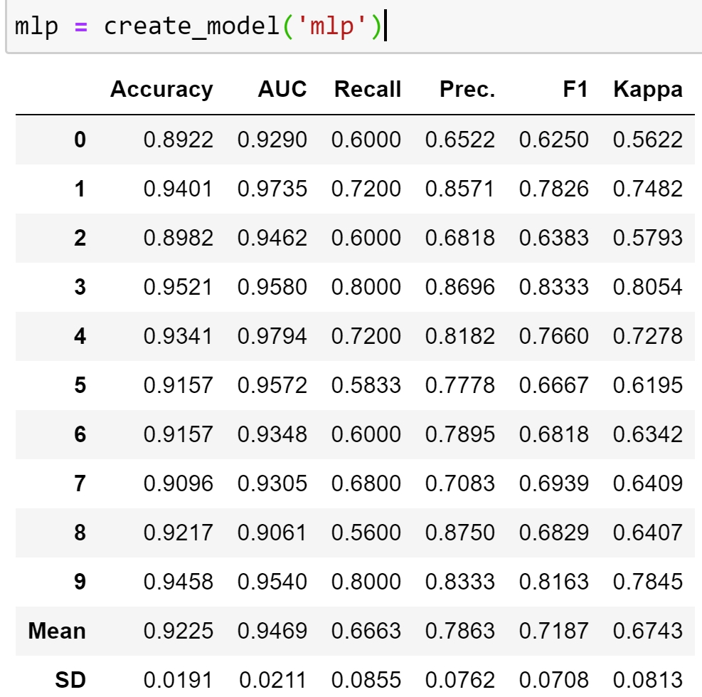Click the AUC column header

point(282,90)
